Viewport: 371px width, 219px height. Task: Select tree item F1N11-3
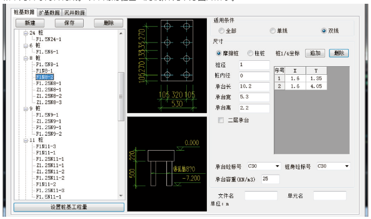coord(46,146)
